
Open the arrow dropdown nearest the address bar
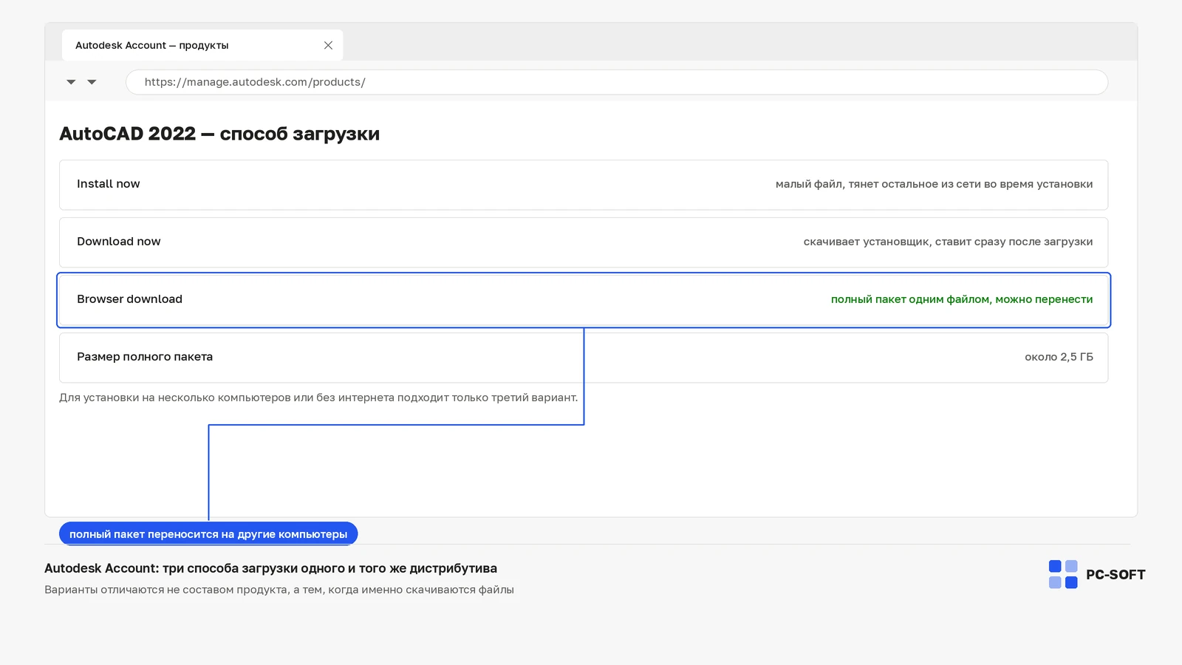(x=92, y=82)
